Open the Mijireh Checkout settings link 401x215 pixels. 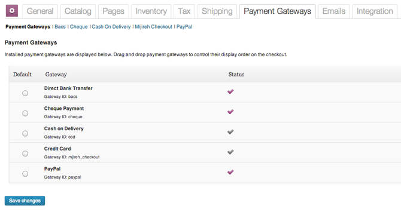click(153, 27)
